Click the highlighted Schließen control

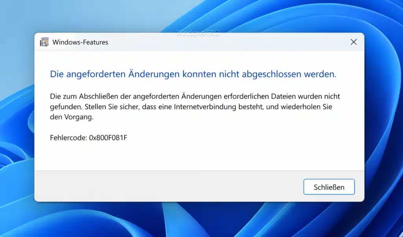[329, 187]
